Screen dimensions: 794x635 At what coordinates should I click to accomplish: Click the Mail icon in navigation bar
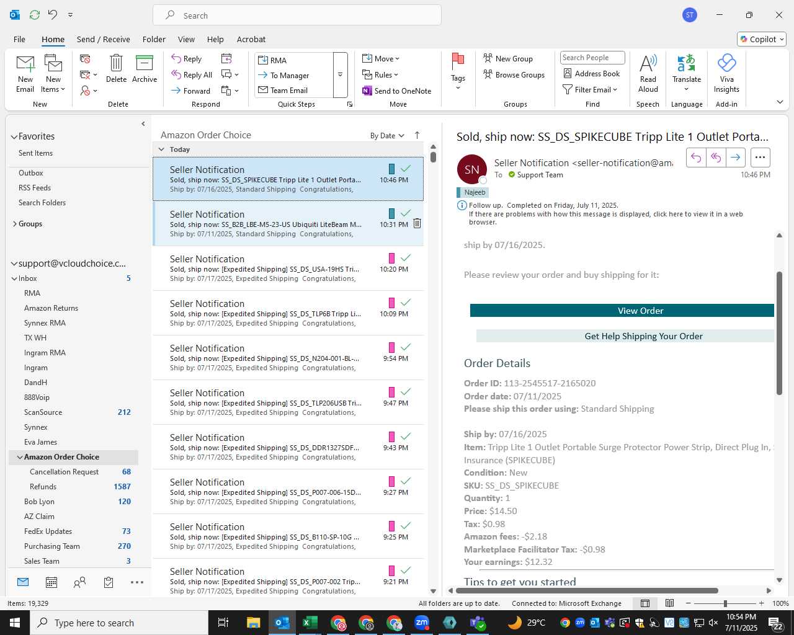click(23, 582)
